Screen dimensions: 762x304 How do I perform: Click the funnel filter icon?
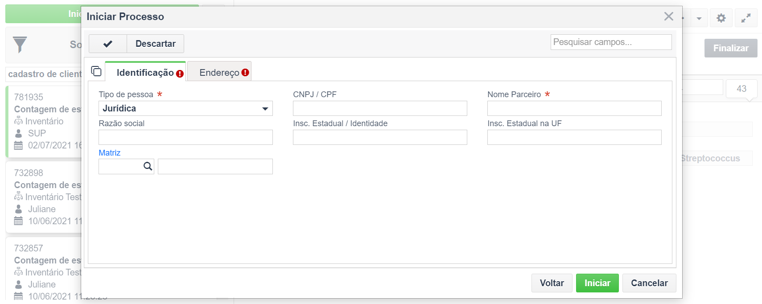pos(20,45)
